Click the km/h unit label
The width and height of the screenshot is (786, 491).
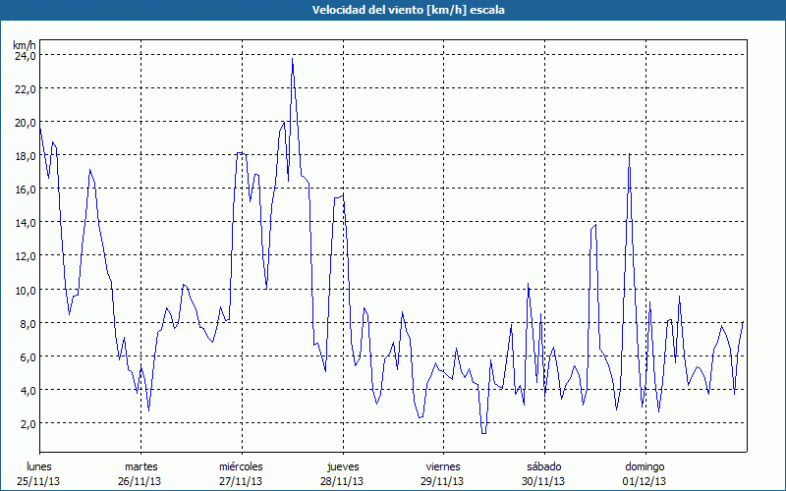coord(25,45)
